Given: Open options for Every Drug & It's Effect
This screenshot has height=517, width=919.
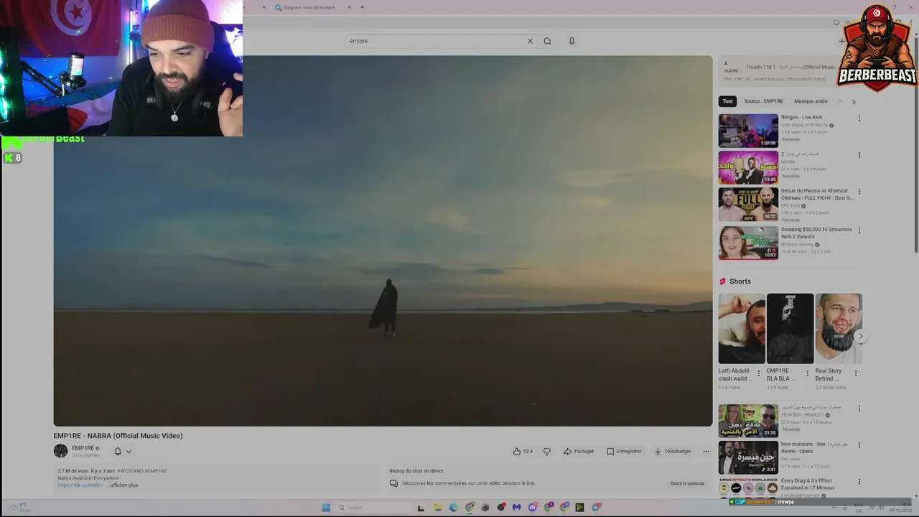Looking at the screenshot, I should (x=859, y=482).
